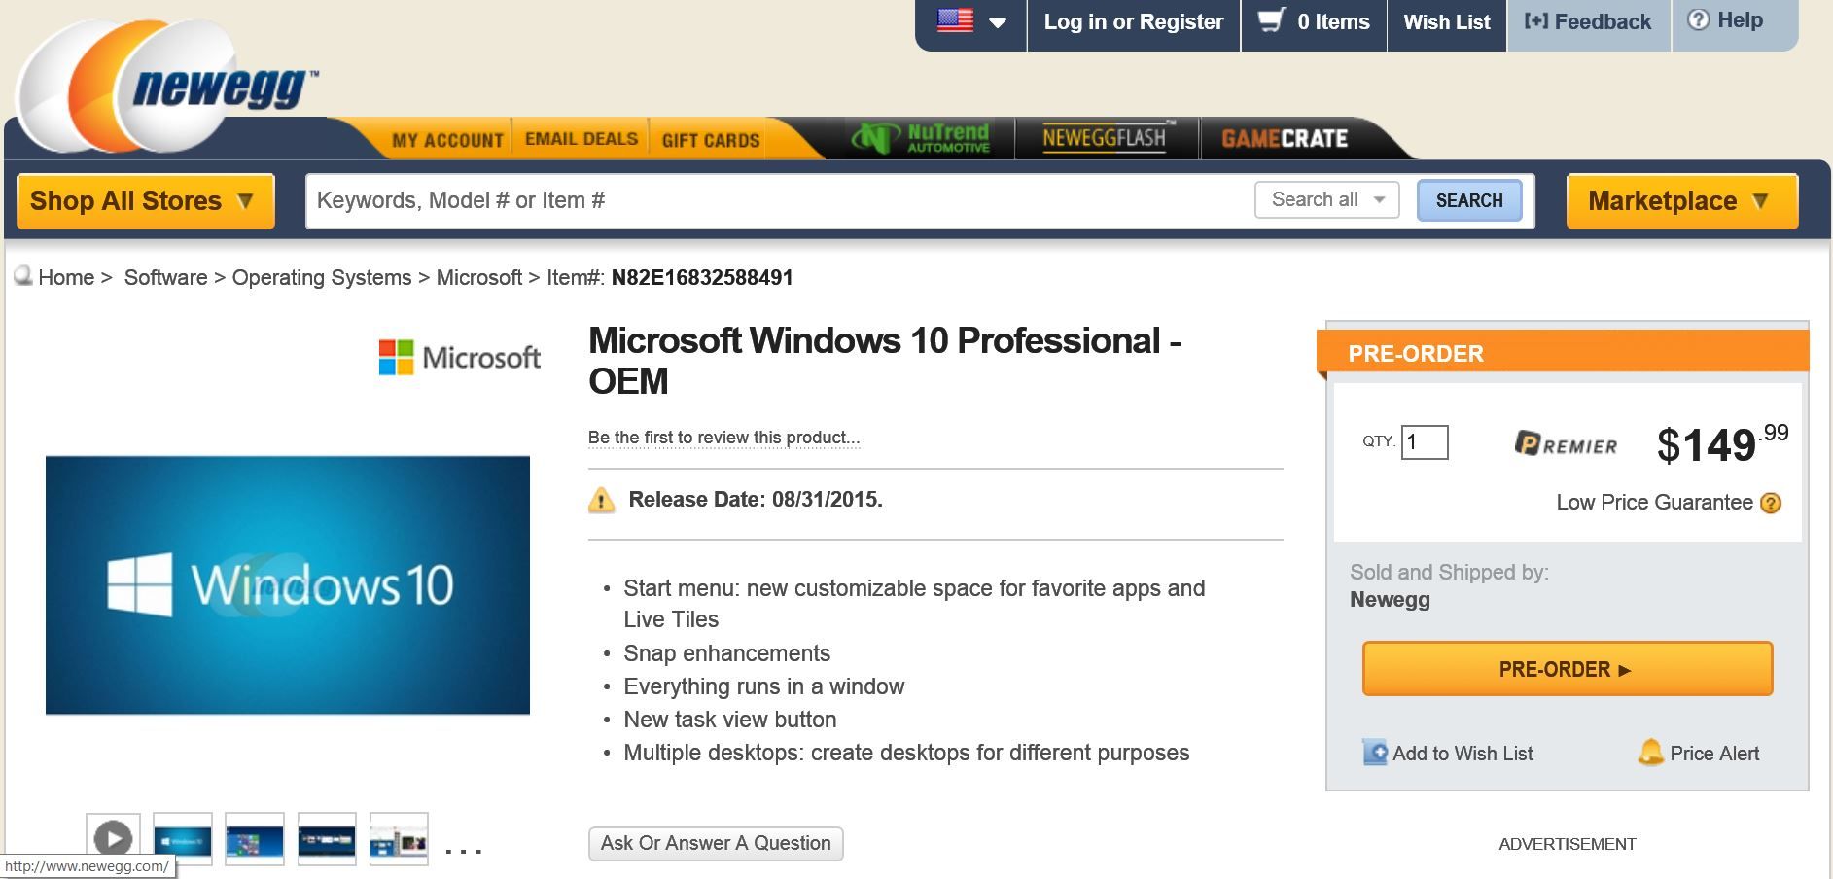Expand the Shop All Stores menu
1833x879 pixels.
click(x=146, y=201)
